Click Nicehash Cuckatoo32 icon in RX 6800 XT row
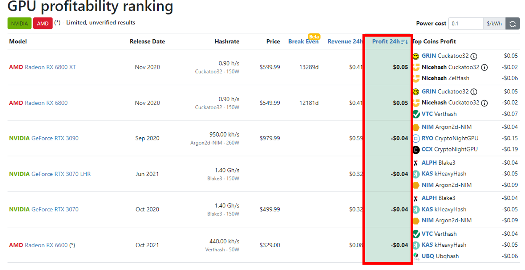The height and width of the screenshot is (270, 525). [416, 67]
